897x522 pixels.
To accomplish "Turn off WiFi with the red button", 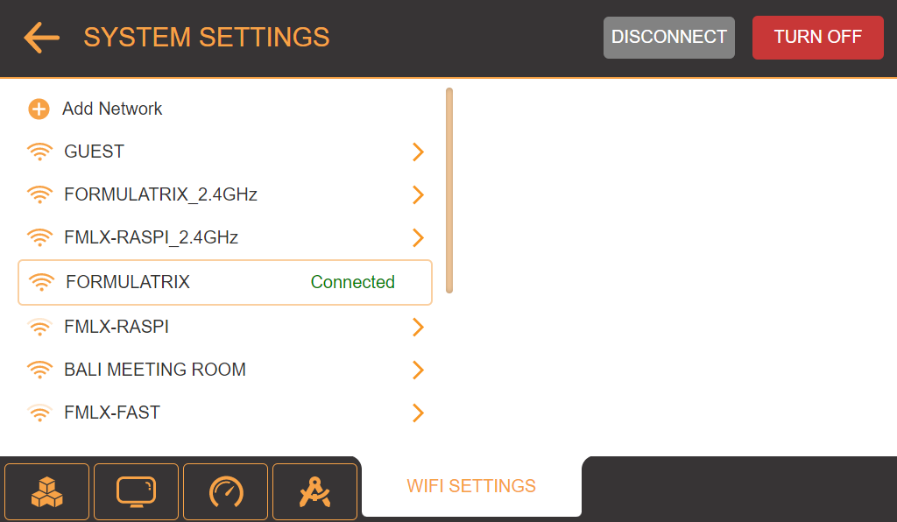I will tap(817, 38).
